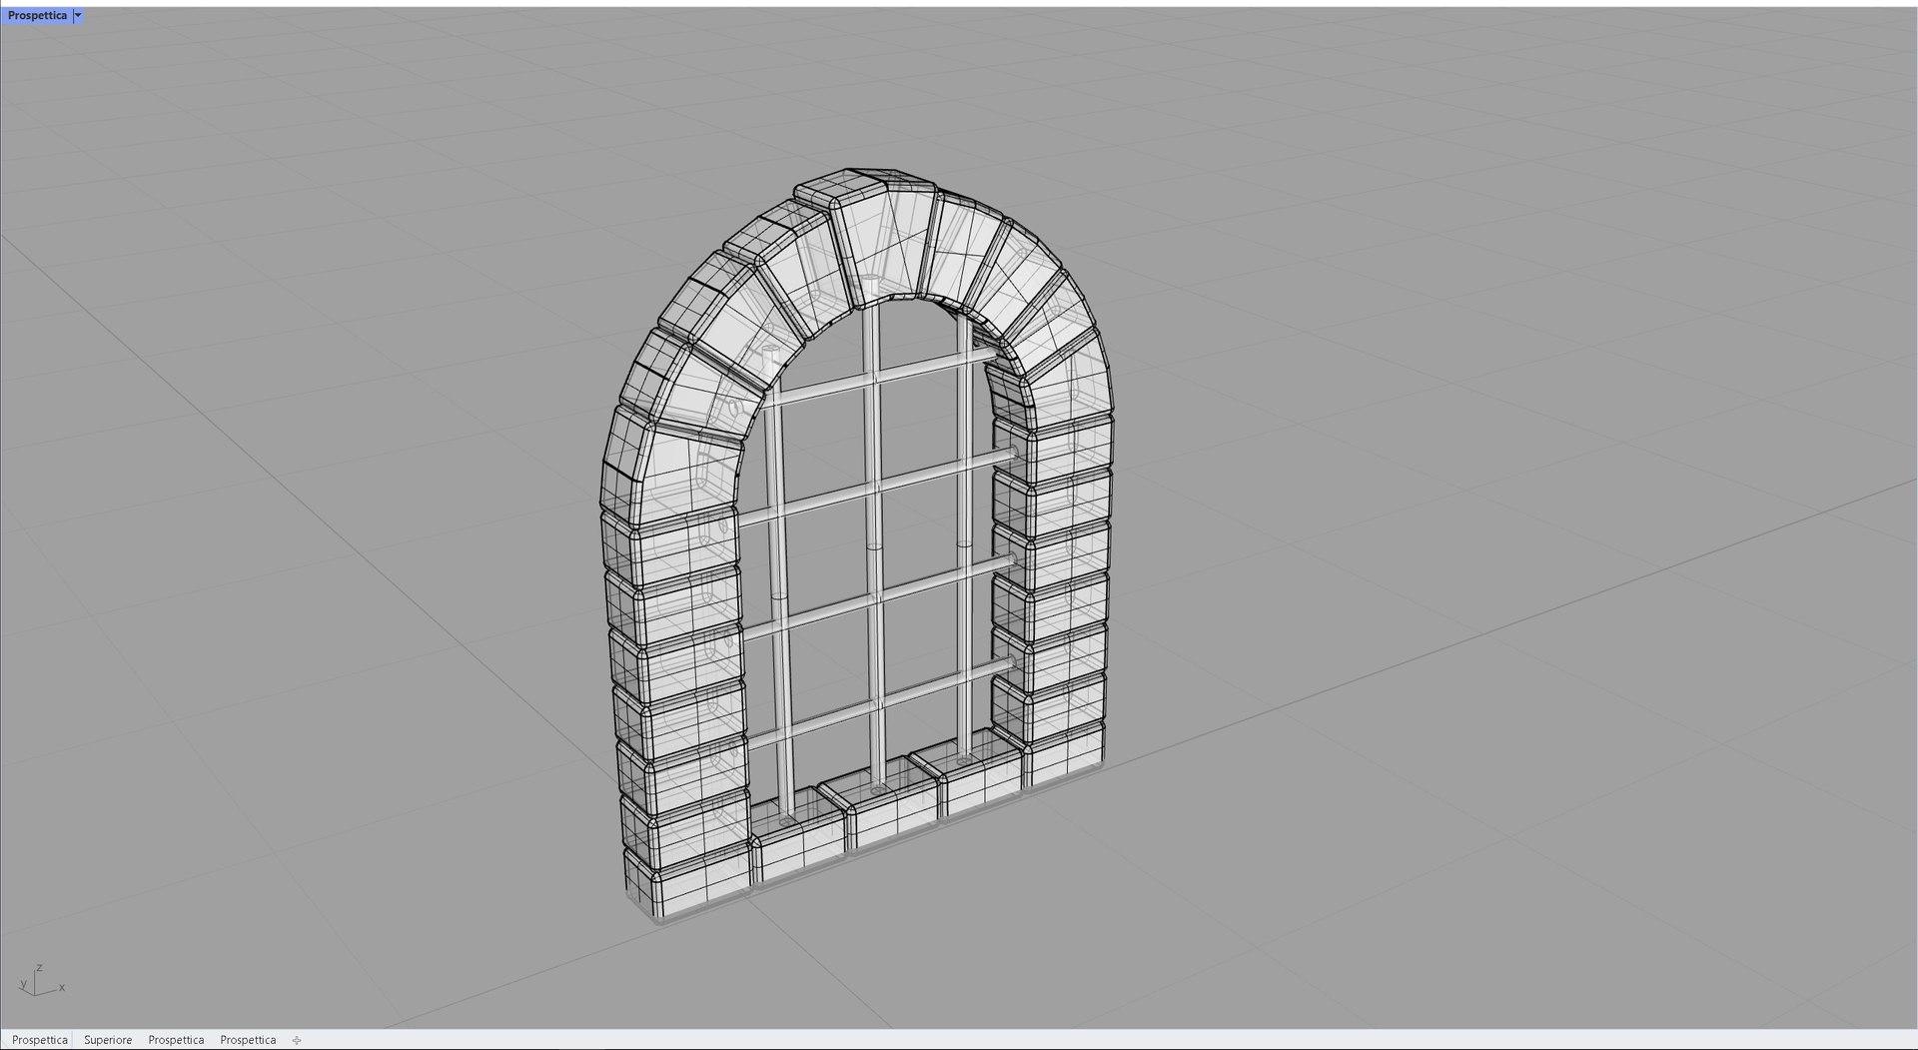Open Prospettica tab directly after Superiore tab
Image resolution: width=1918 pixels, height=1050 pixels.
(176, 1040)
